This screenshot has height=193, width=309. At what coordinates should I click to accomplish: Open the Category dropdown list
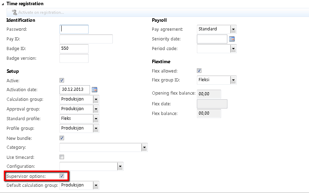tap(144, 148)
